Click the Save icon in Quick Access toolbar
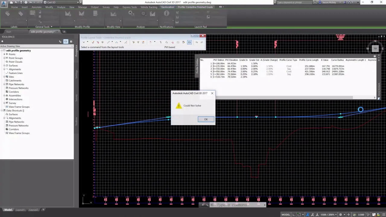Image resolution: width=386 pixels, height=217 pixels. (x=21, y=2)
